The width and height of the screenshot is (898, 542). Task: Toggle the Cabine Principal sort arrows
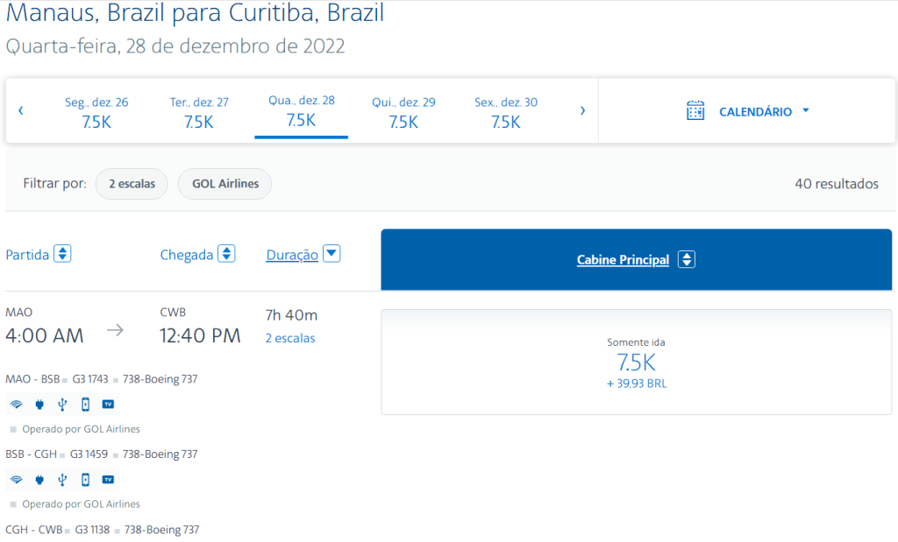[687, 259]
